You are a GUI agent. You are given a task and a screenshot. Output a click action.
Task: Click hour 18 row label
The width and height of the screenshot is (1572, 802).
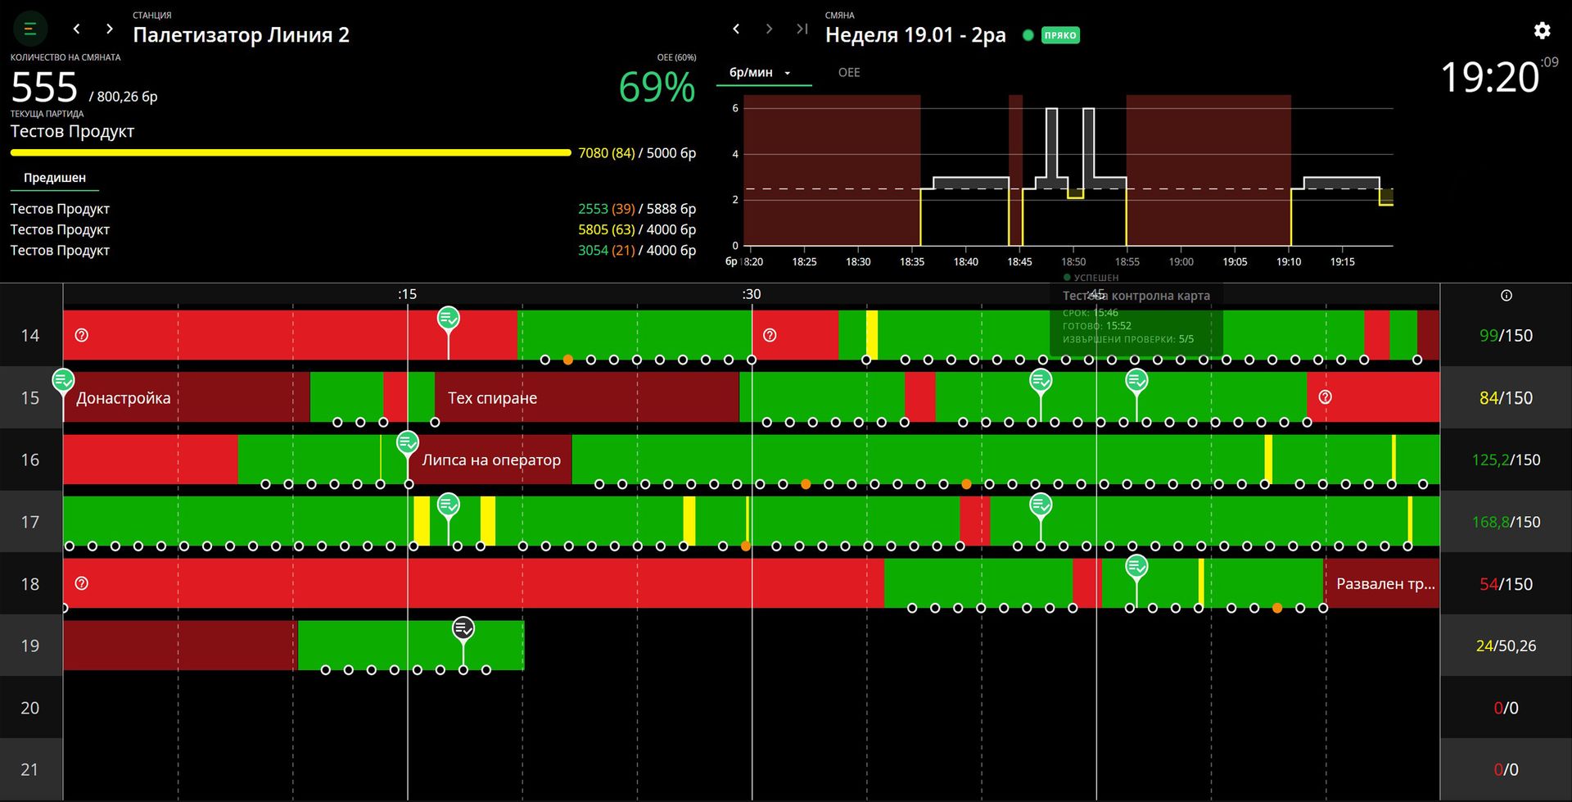pyautogui.click(x=30, y=583)
